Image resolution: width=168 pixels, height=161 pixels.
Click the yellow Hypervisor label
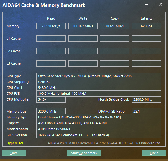pyautogui.click(x=15, y=143)
